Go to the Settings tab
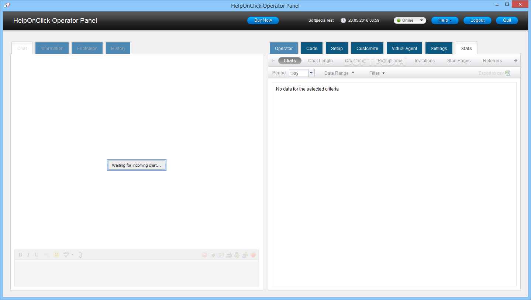531x300 pixels. (x=439, y=48)
